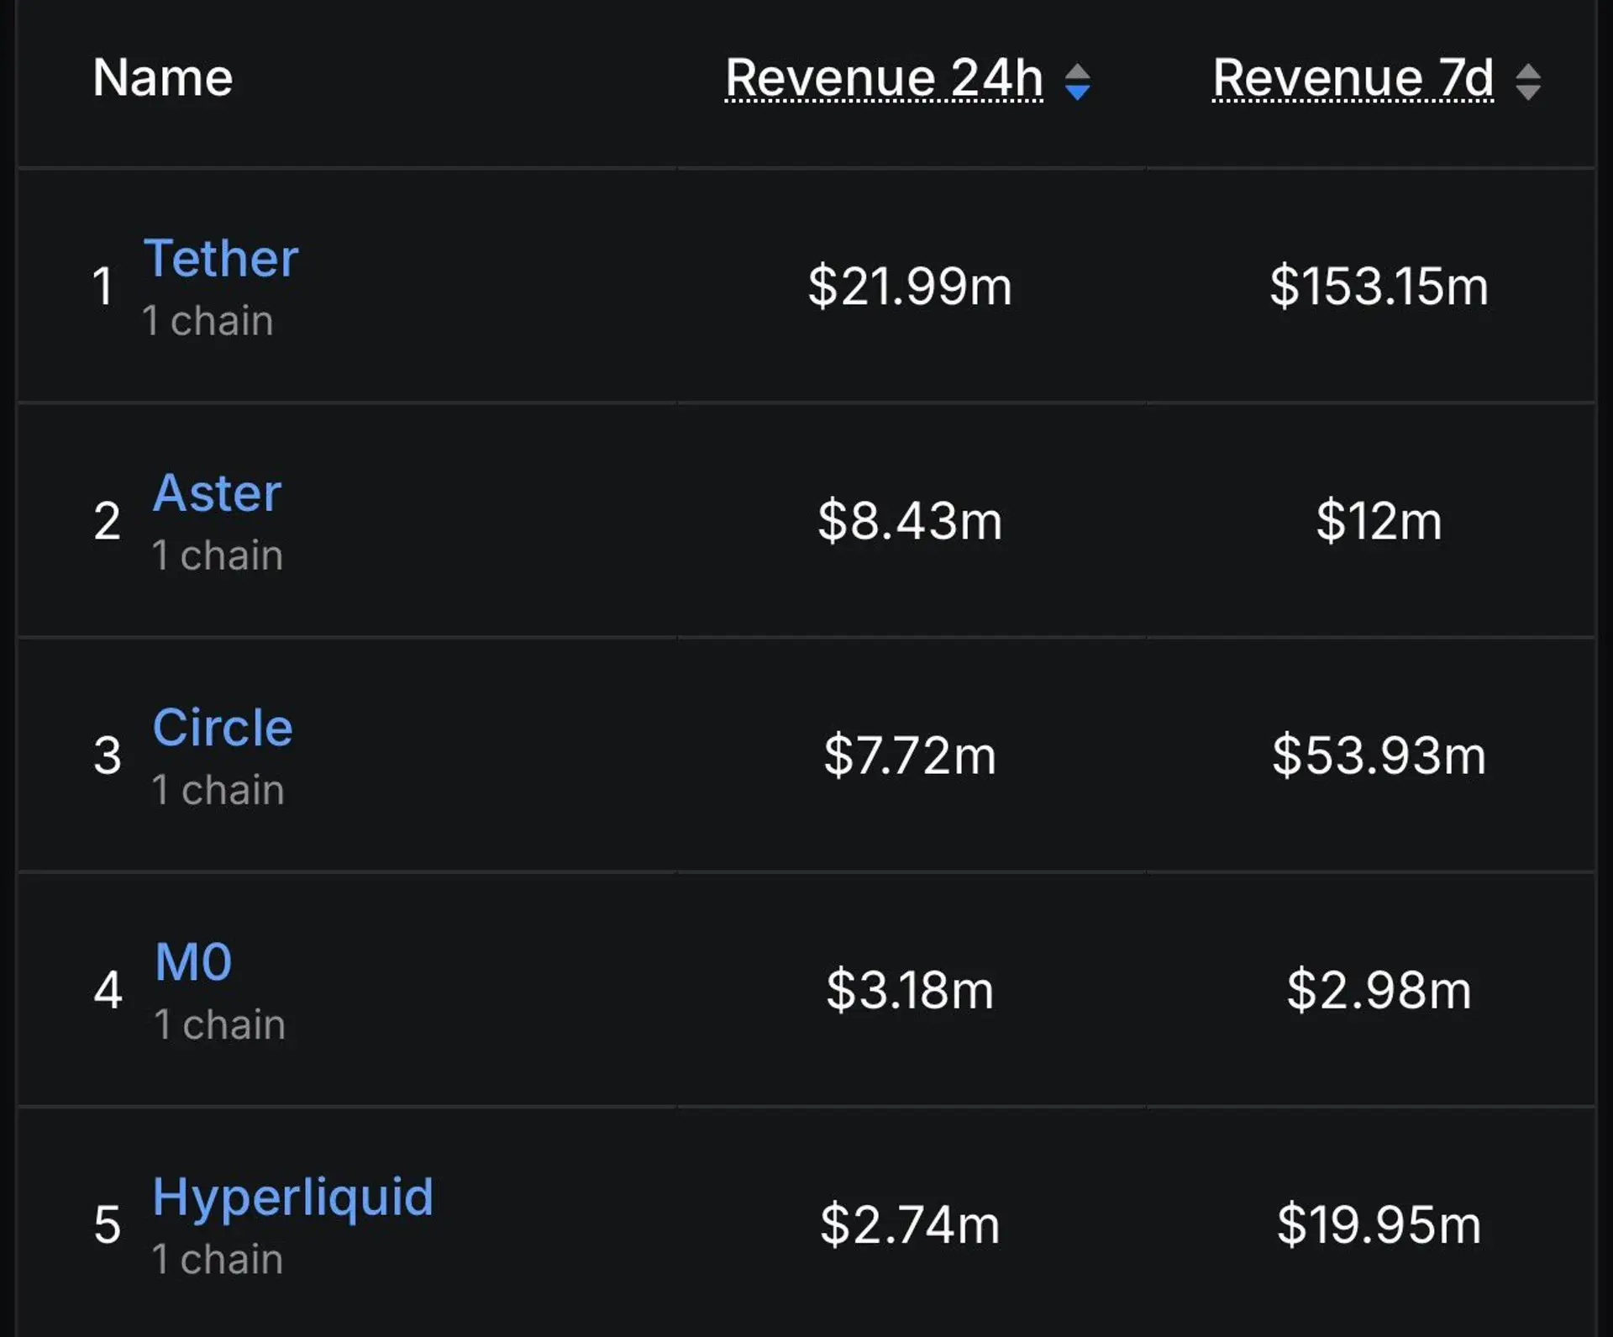Viewport: 1613px width, 1337px height.
Task: Click Circle's $53.93m 7d revenue value
Action: pos(1379,755)
